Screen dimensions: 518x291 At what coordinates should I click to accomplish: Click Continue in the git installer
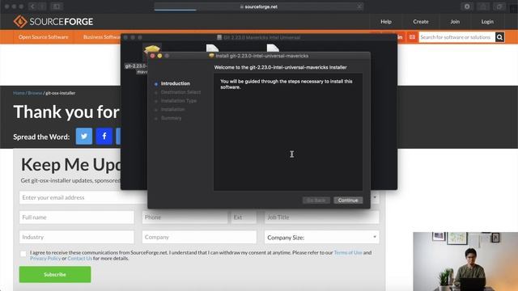point(348,200)
